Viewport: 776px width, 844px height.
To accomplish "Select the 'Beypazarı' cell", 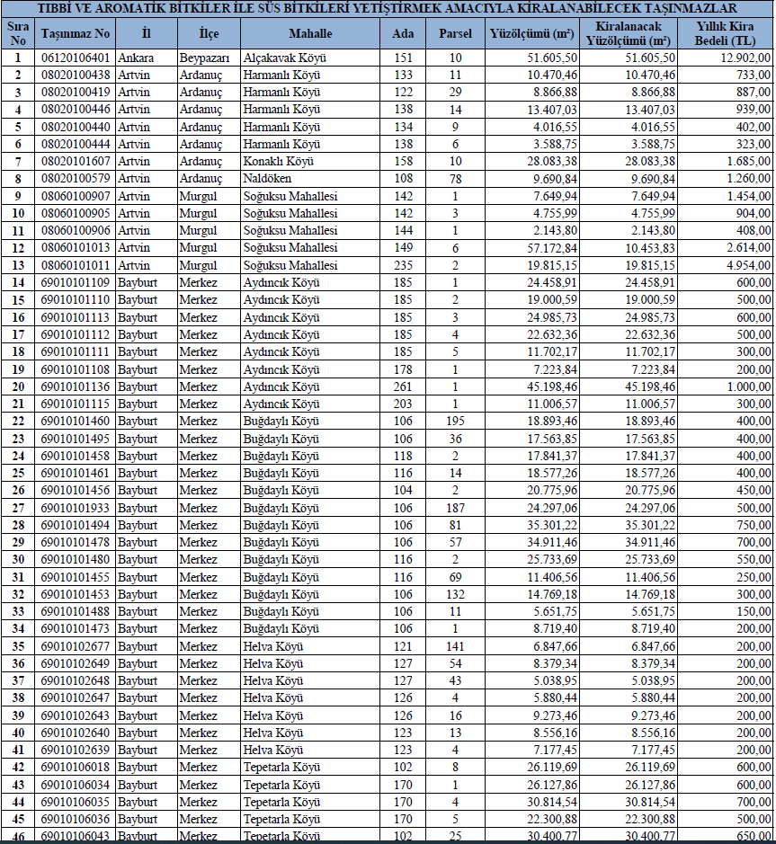I will click(x=209, y=58).
